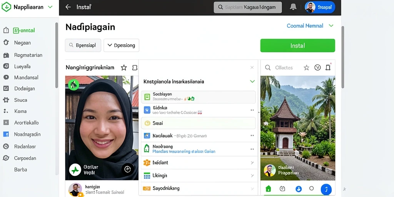
Task: Open the temple garden photo
Action: [298, 128]
